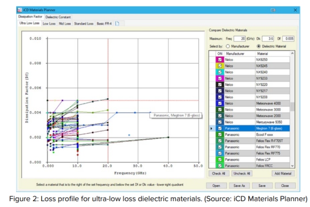Toggle the Nelco NX9245 checkbox
Viewport: 310px width, 207px height.
(220, 66)
